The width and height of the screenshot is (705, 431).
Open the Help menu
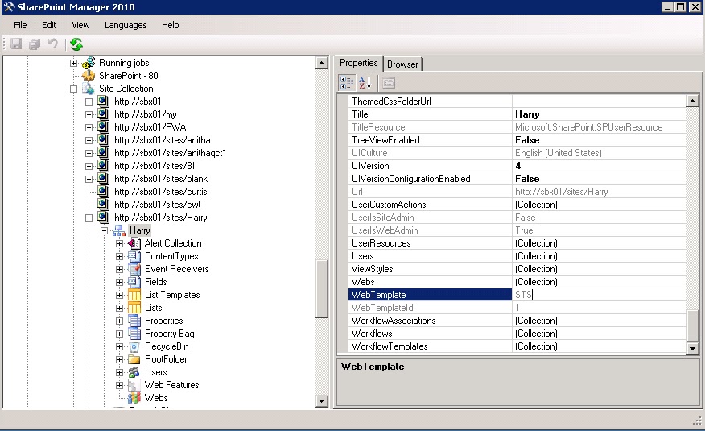pos(171,25)
